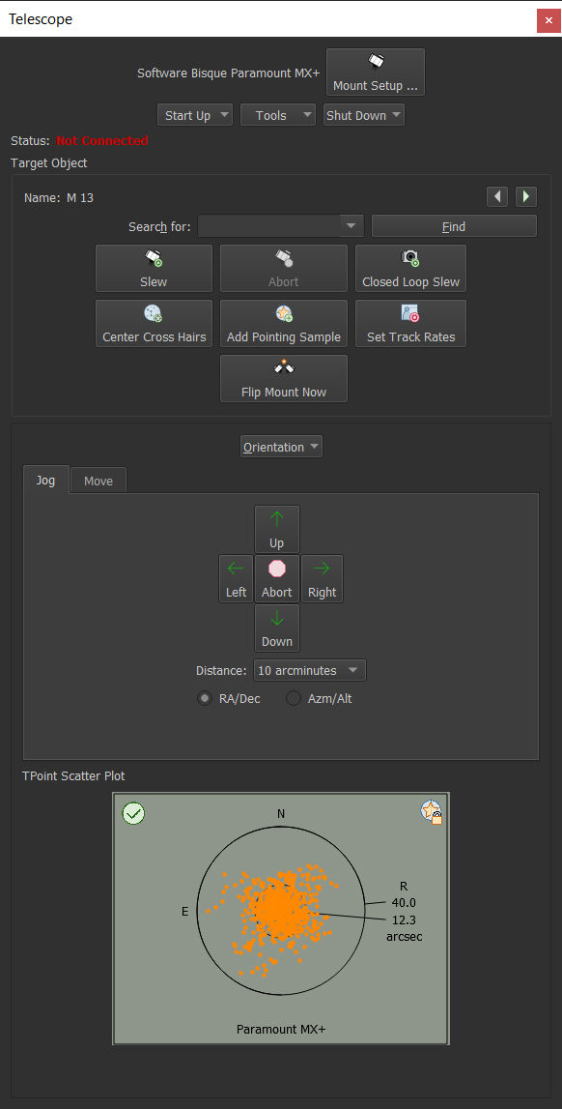Open Mount Setup telescope icon button
This screenshot has width=562, height=1109.
coord(375,73)
